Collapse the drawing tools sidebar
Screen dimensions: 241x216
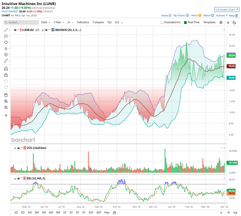pyautogui.click(x=6, y=115)
